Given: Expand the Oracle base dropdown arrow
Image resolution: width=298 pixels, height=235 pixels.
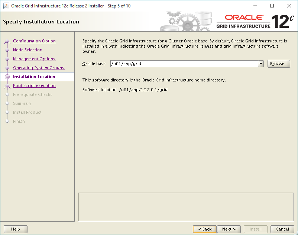Looking at the screenshot, I should pyautogui.click(x=261, y=64).
